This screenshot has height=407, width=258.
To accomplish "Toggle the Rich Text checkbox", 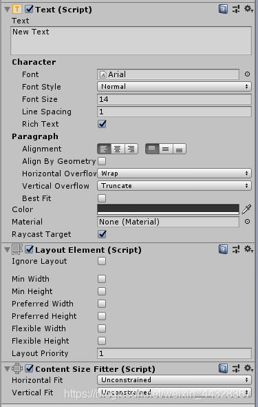I will [102, 124].
